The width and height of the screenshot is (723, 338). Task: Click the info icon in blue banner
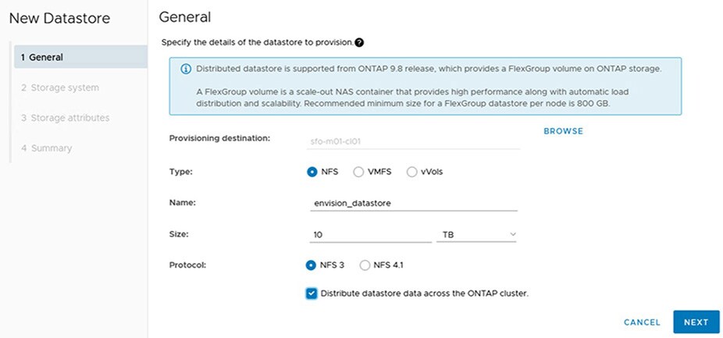186,69
